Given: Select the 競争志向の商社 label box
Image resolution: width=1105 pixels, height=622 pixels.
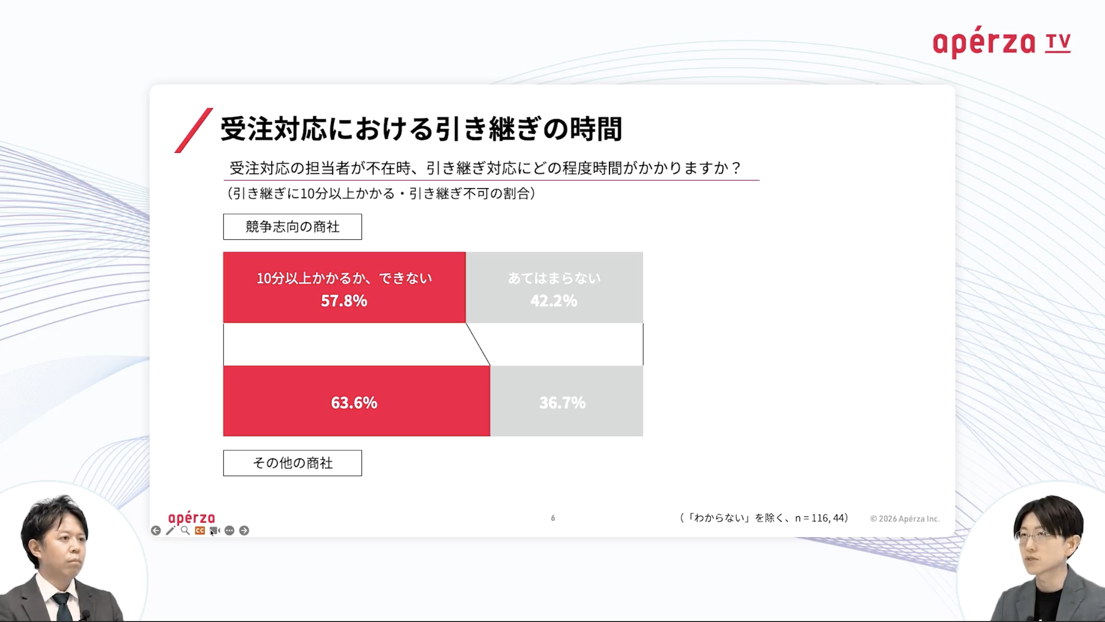Looking at the screenshot, I should (292, 227).
